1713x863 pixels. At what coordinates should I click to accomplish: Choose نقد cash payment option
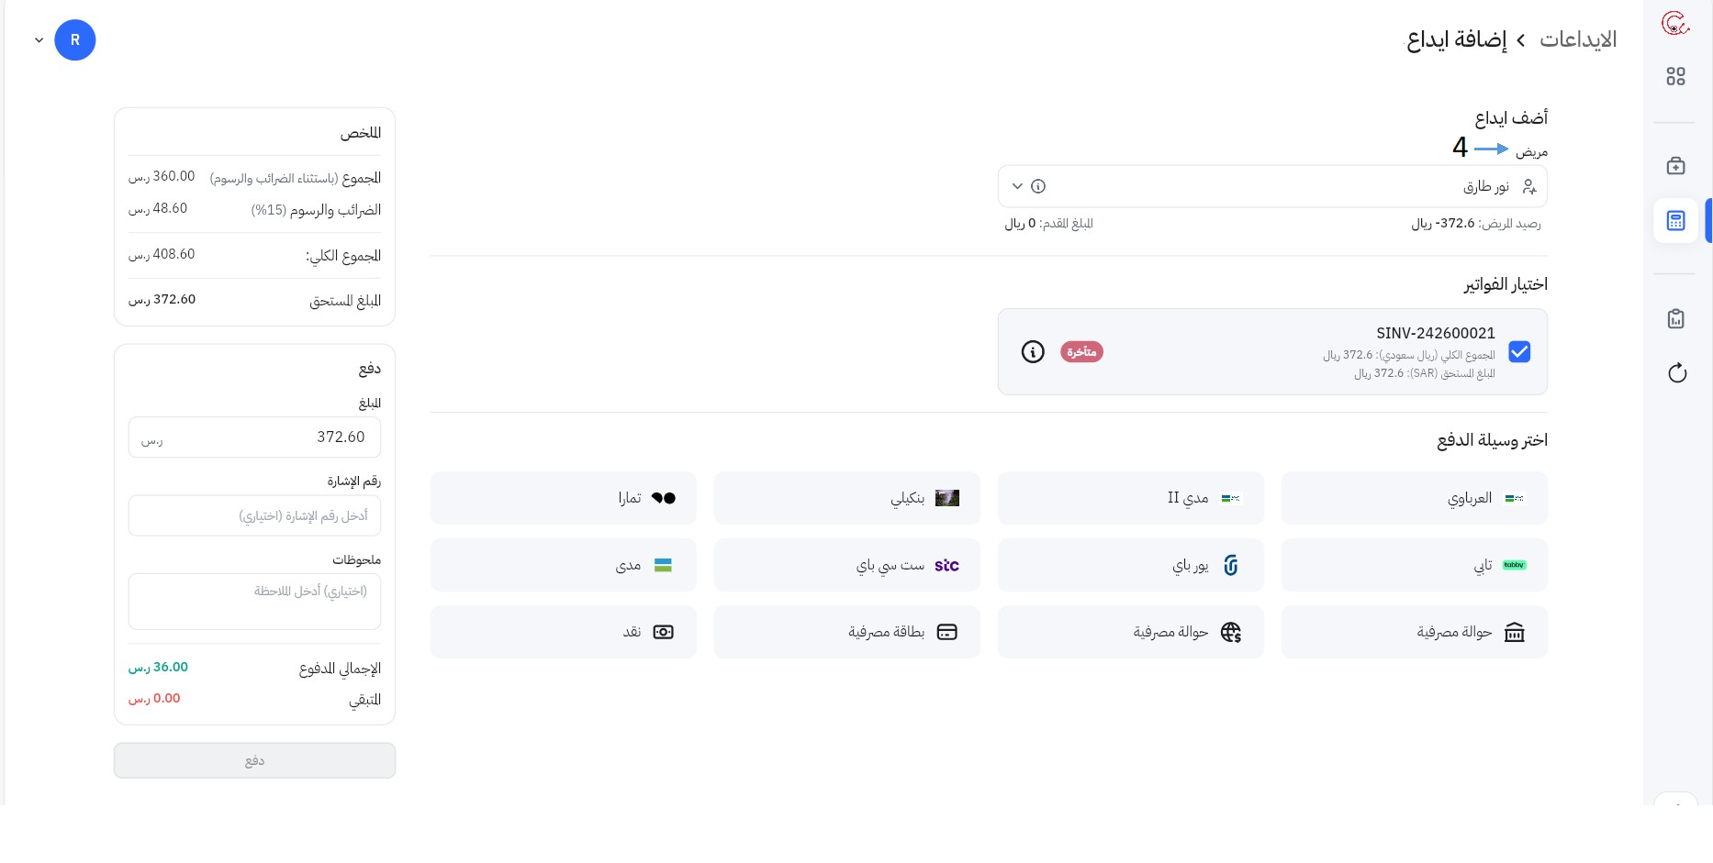coord(563,632)
